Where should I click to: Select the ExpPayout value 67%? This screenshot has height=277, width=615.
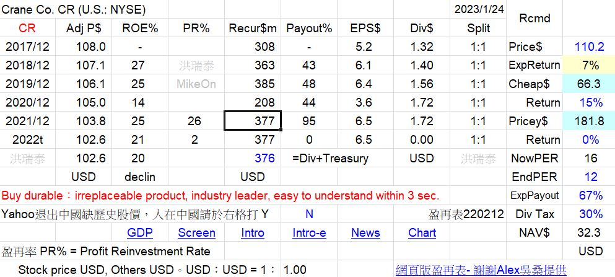tap(589, 195)
